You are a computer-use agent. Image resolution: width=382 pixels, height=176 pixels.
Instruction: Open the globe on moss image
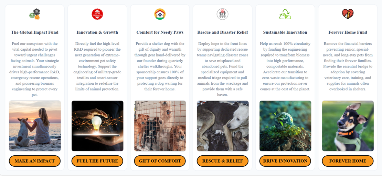point(285,126)
